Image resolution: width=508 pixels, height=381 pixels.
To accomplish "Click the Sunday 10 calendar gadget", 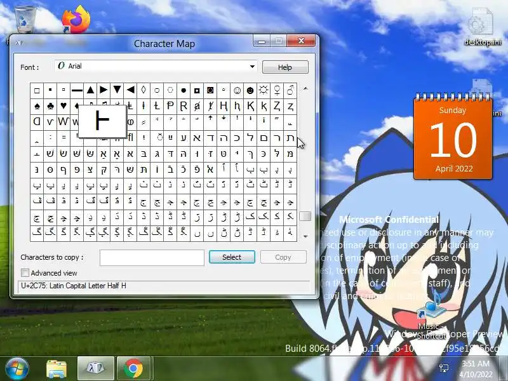I will 453,136.
